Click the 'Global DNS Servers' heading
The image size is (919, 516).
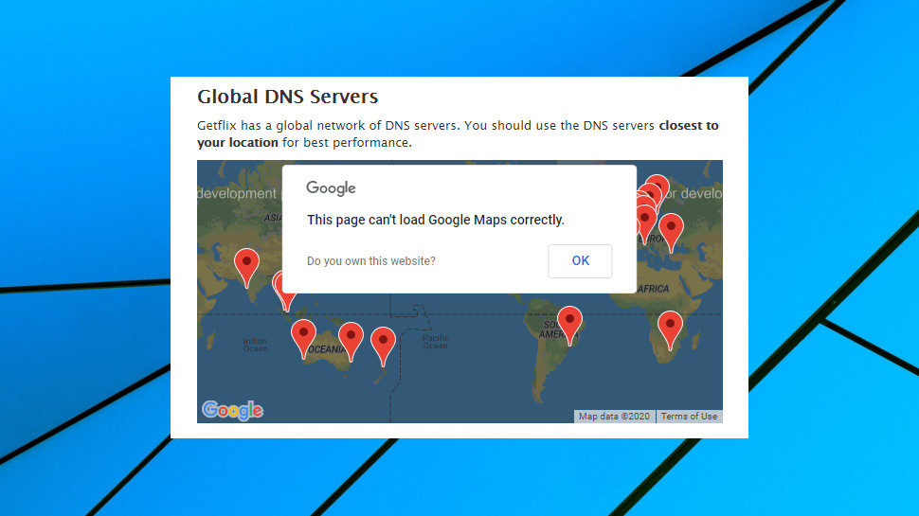click(287, 97)
